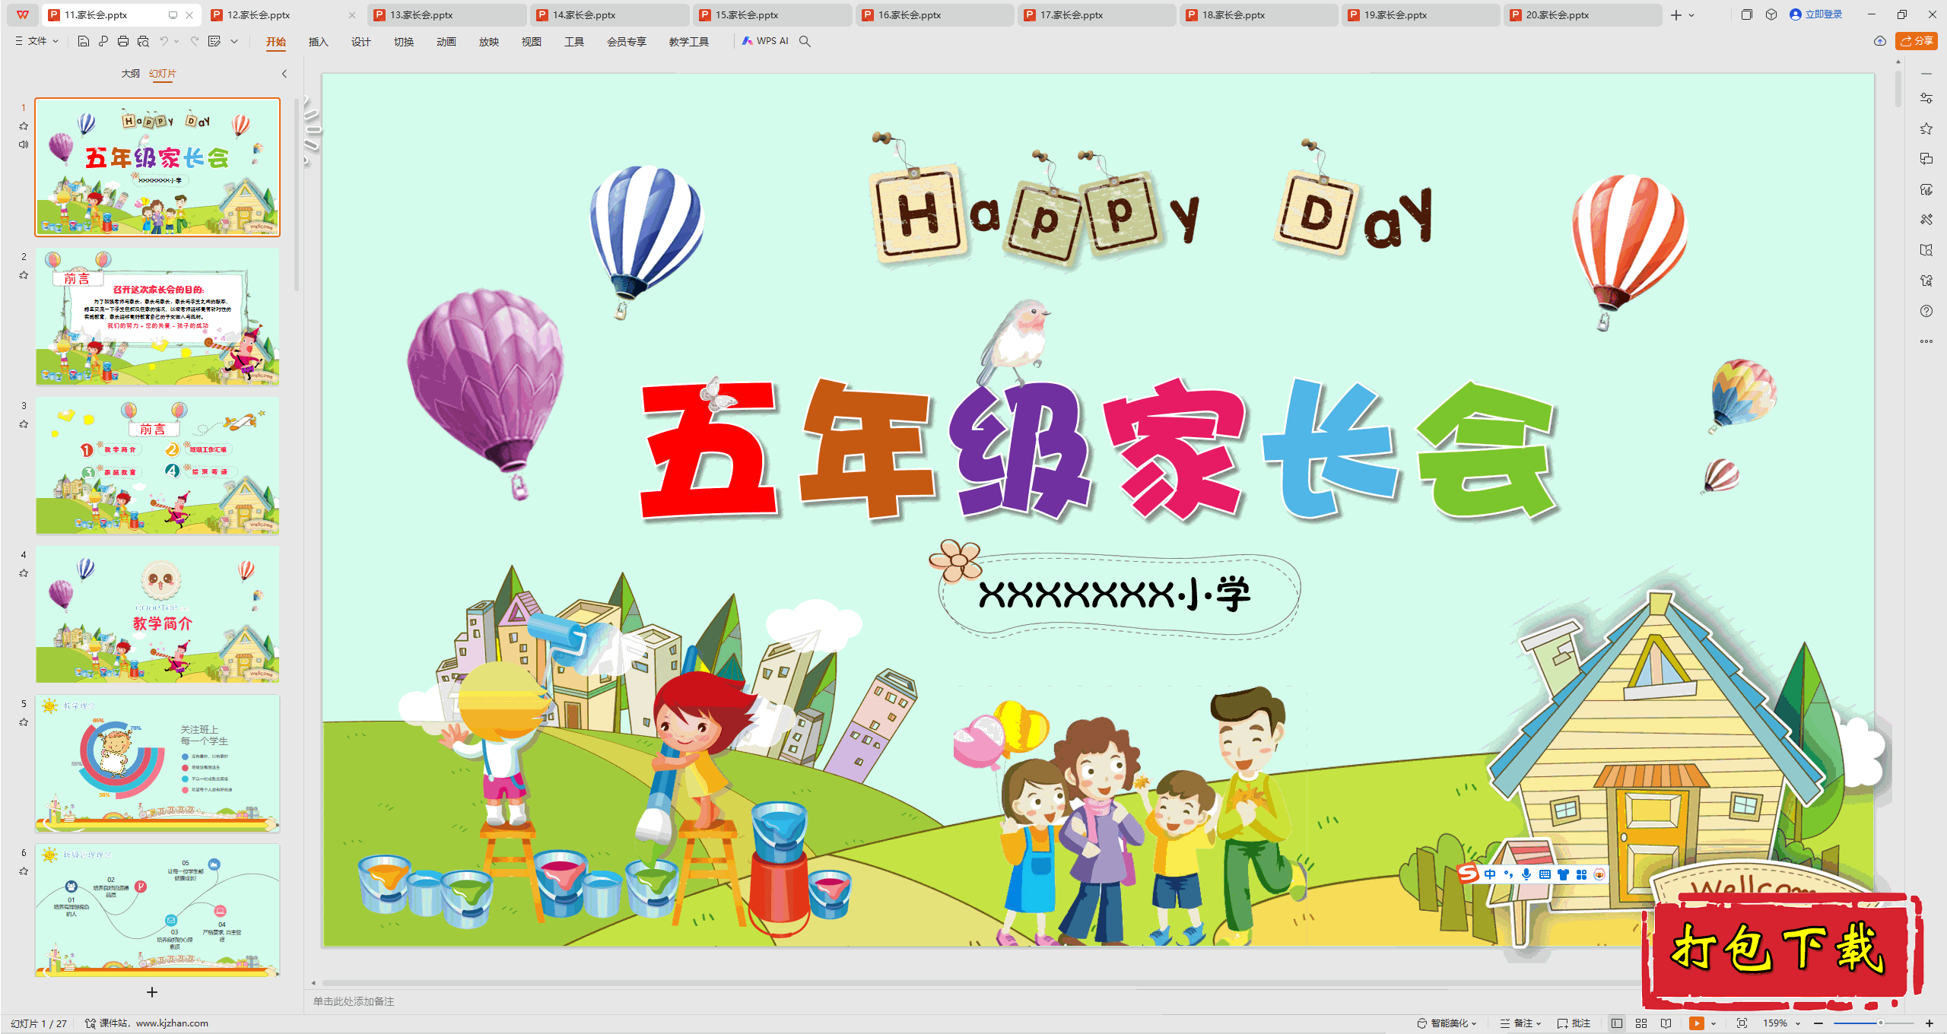Select slide 5 thumbnail with chart
Screen dimensions: 1947x1034
[157, 764]
